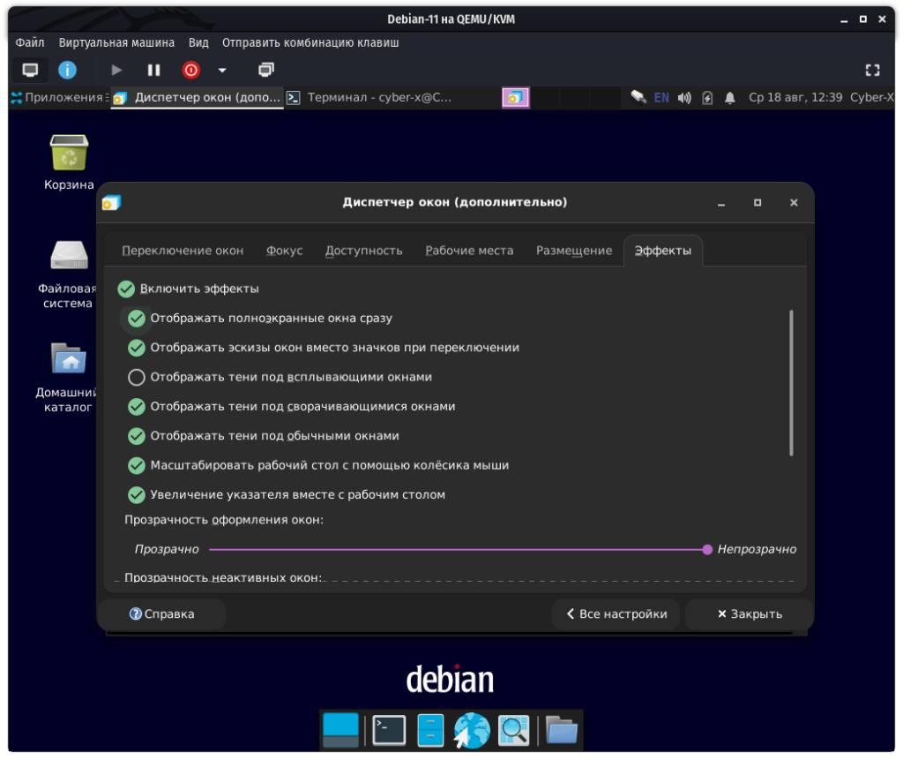Click the volume icon in the panel
The width and height of the screenshot is (903, 760).
point(684,98)
